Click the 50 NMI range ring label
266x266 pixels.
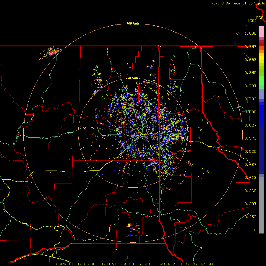point(133,78)
